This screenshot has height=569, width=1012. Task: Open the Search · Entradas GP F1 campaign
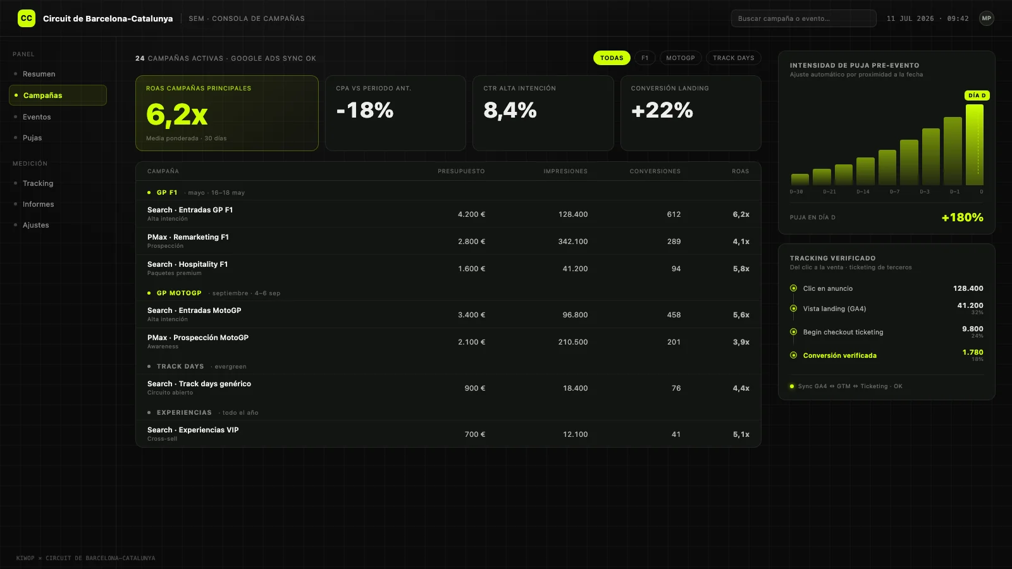coord(448,214)
